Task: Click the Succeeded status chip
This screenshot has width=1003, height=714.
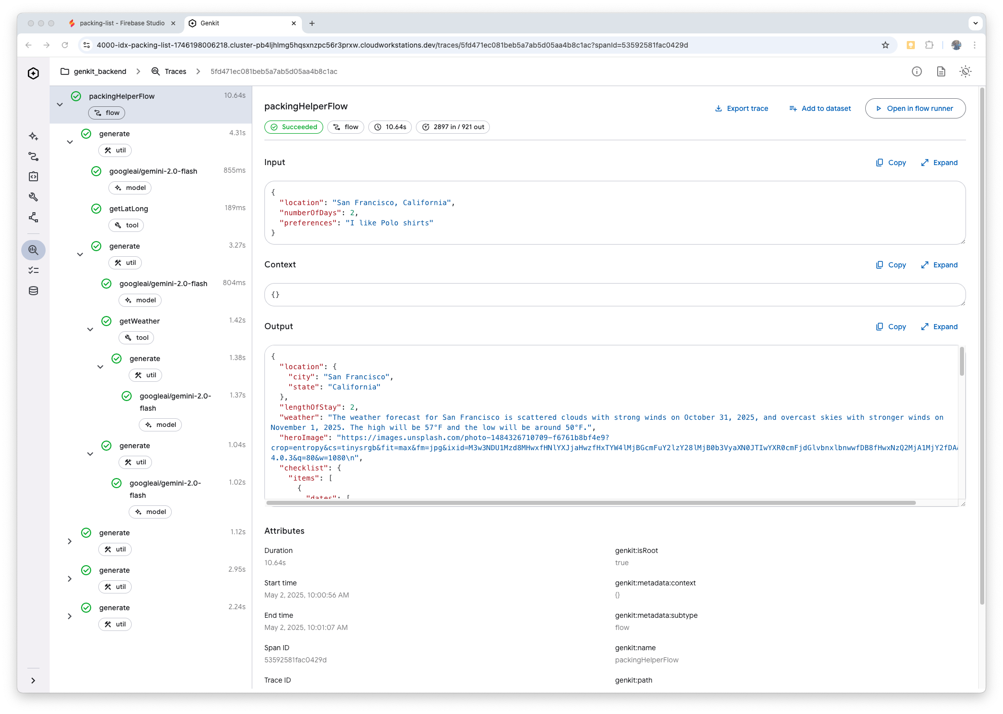Action: (x=294, y=127)
